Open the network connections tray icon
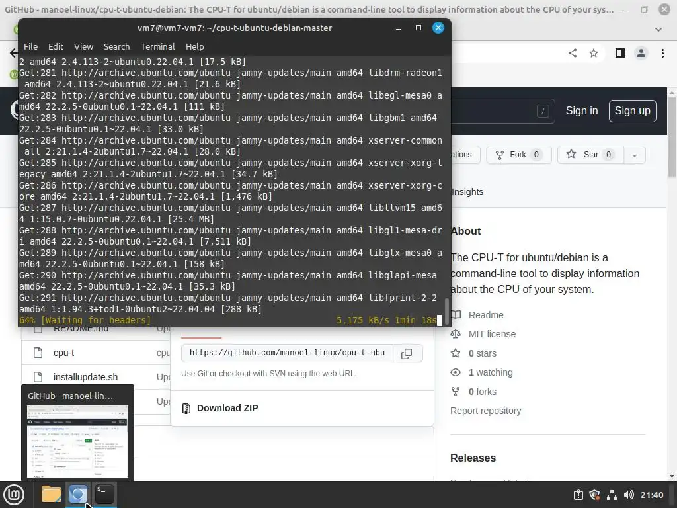 [x=612, y=495]
